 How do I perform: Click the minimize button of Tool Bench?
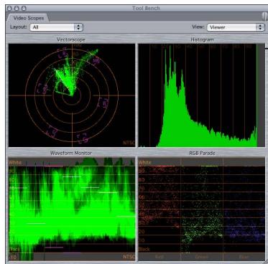pyautogui.click(x=17, y=8)
